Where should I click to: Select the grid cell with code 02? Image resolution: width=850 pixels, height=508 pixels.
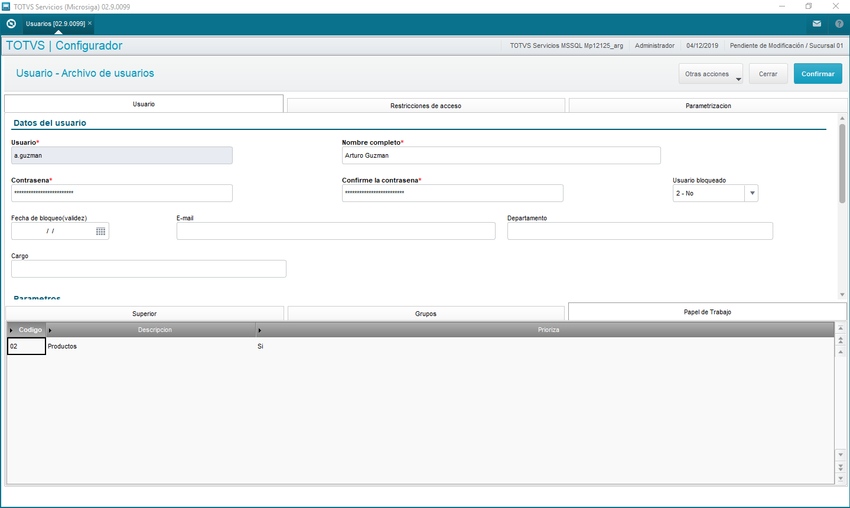pos(27,346)
